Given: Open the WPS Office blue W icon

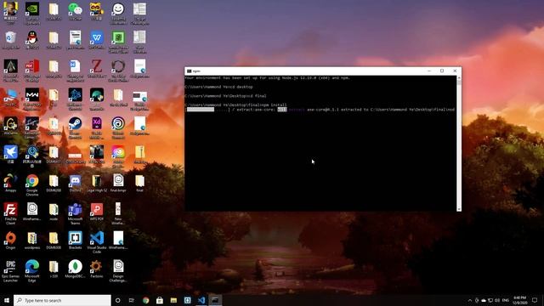Looking at the screenshot, I should [96, 40].
